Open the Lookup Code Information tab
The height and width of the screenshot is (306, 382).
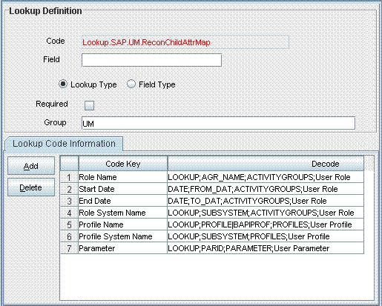tap(64, 144)
